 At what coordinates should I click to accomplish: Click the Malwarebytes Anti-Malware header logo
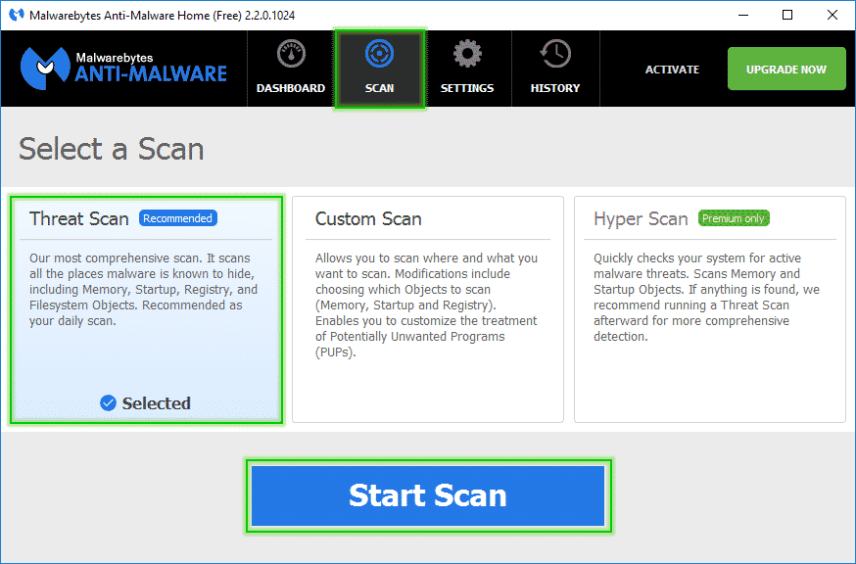pos(123,68)
